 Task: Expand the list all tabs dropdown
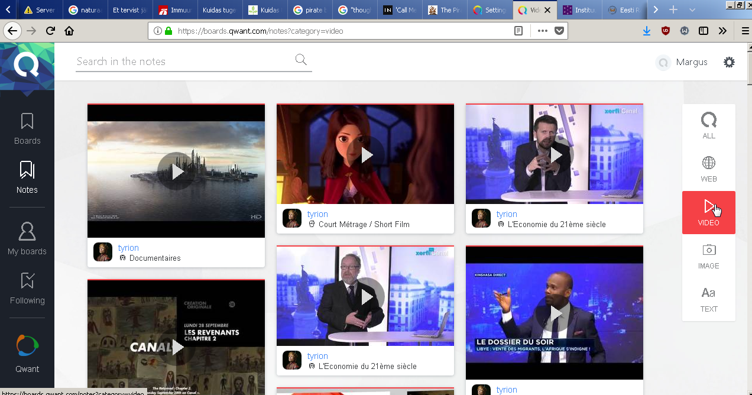(x=692, y=10)
